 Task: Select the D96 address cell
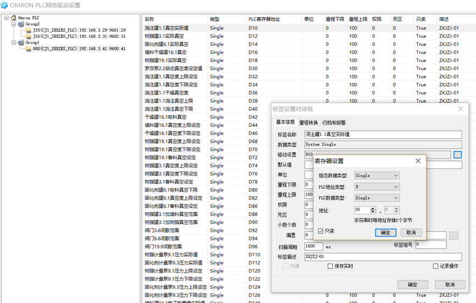click(x=253, y=246)
